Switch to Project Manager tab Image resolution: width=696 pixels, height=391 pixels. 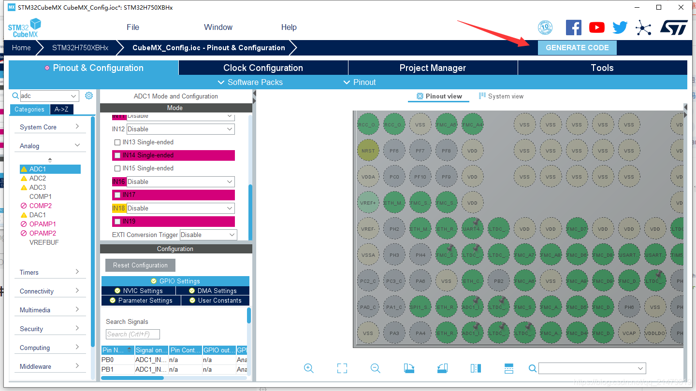point(433,68)
